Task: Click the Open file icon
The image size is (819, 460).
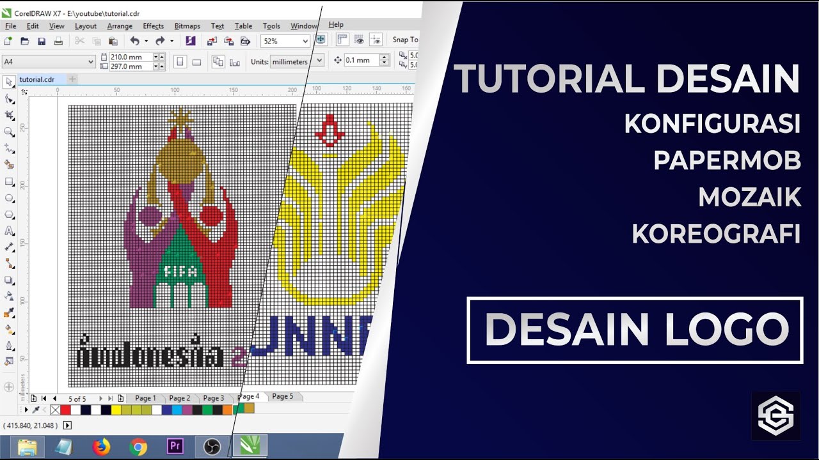Action: click(x=25, y=41)
